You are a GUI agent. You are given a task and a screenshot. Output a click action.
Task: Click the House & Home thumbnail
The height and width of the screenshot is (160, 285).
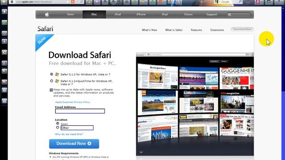(x=199, y=125)
